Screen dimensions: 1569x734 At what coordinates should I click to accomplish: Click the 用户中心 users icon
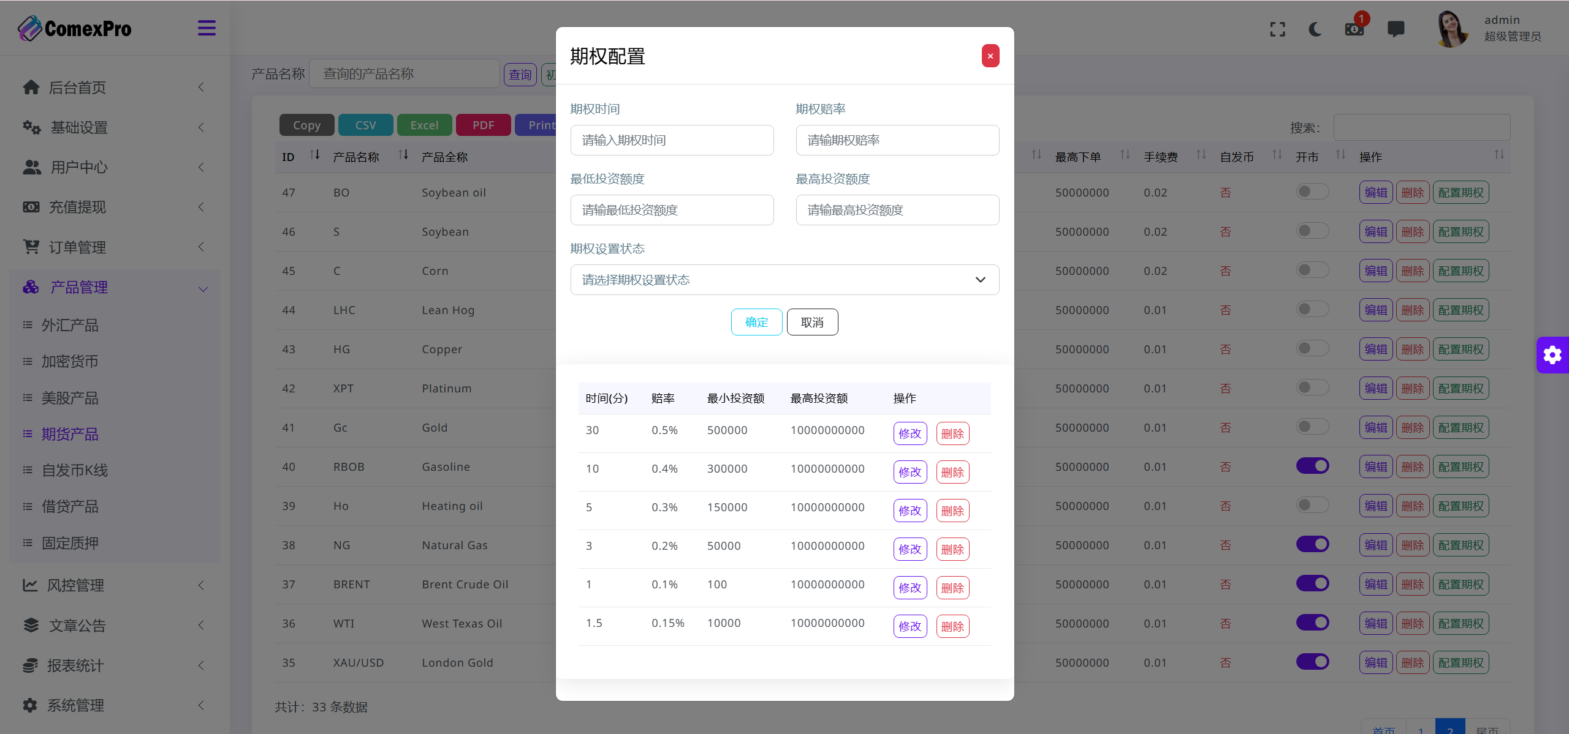pos(32,167)
